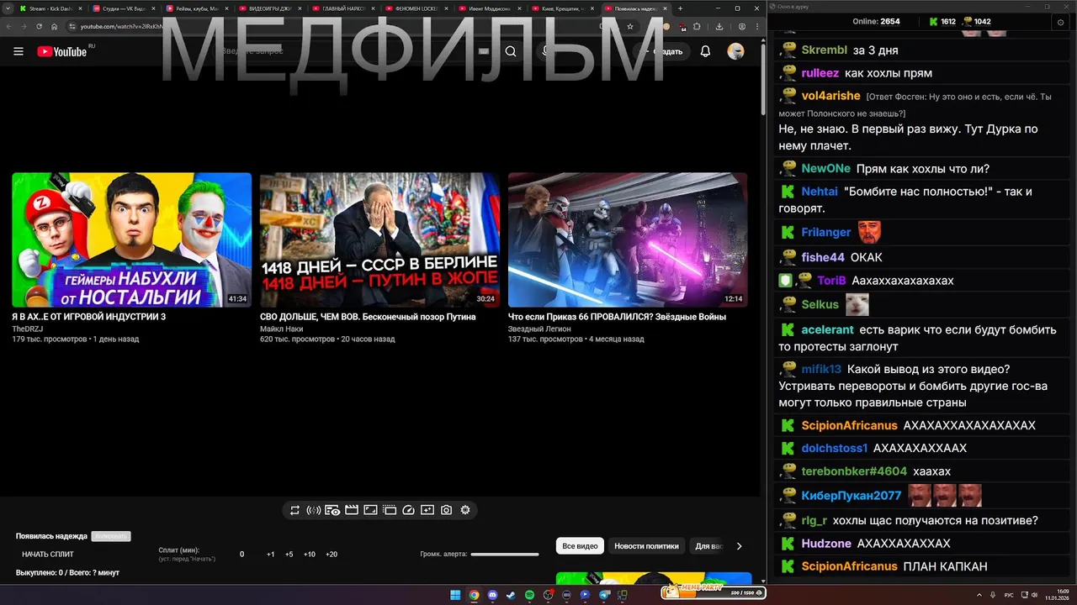Go back in Chrome navigation
This screenshot has width=1077, height=605.
(9, 26)
